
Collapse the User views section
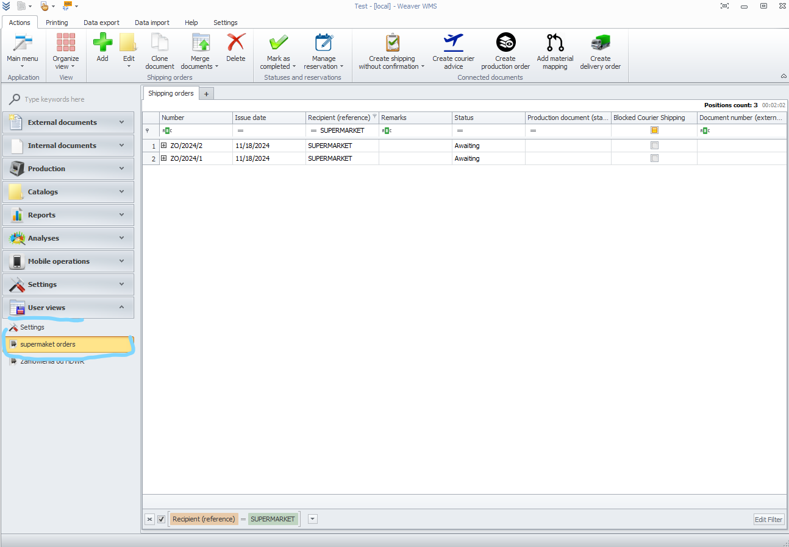[68, 308]
